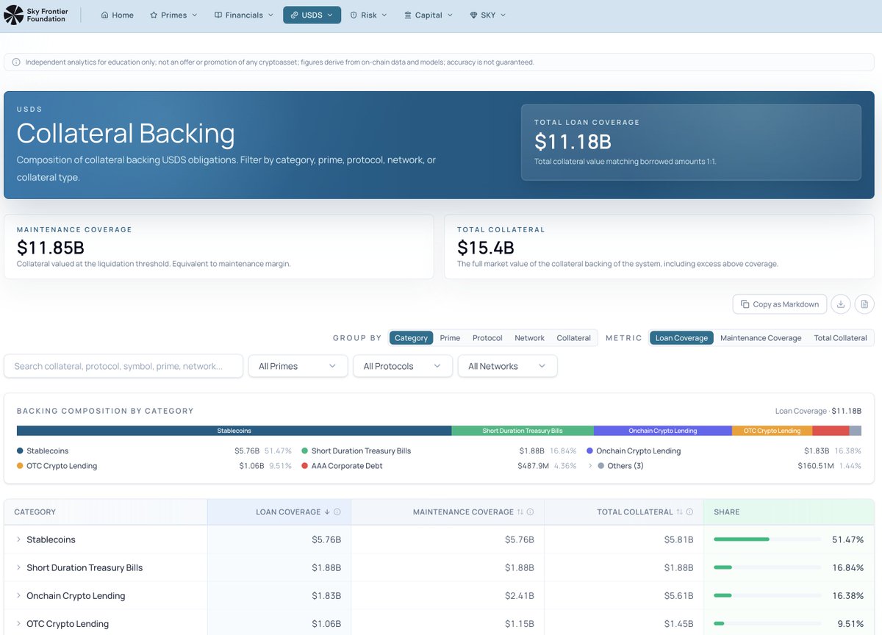Click the Maintenance Coverage $11.85B card
The height and width of the screenshot is (635, 882).
[x=219, y=247]
